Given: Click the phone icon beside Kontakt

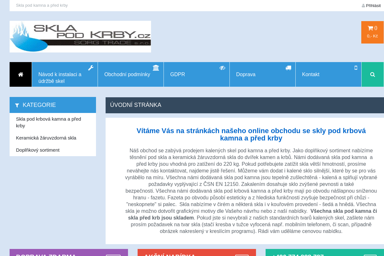Looking at the screenshot, I should point(356,68).
